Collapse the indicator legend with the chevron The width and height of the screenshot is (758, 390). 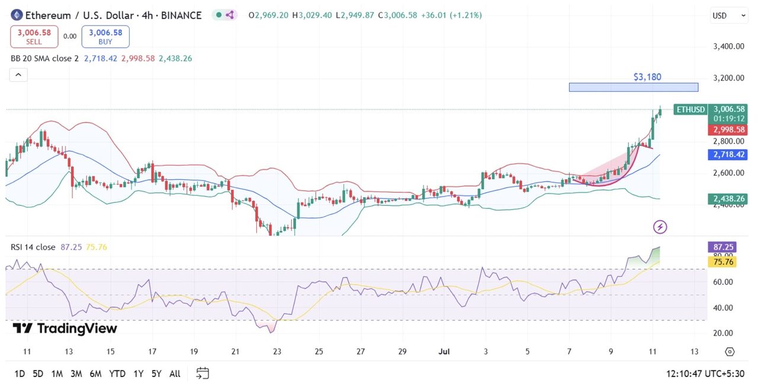(18, 75)
